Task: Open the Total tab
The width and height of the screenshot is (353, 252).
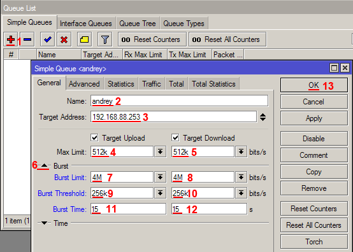Action: point(176,84)
